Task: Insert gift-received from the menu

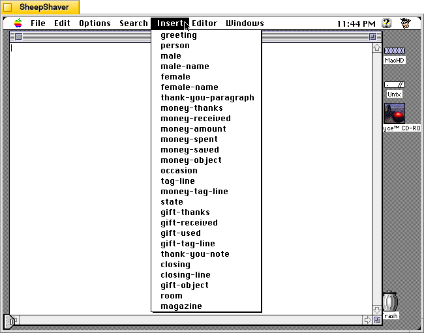Action: pyautogui.click(x=206, y=223)
